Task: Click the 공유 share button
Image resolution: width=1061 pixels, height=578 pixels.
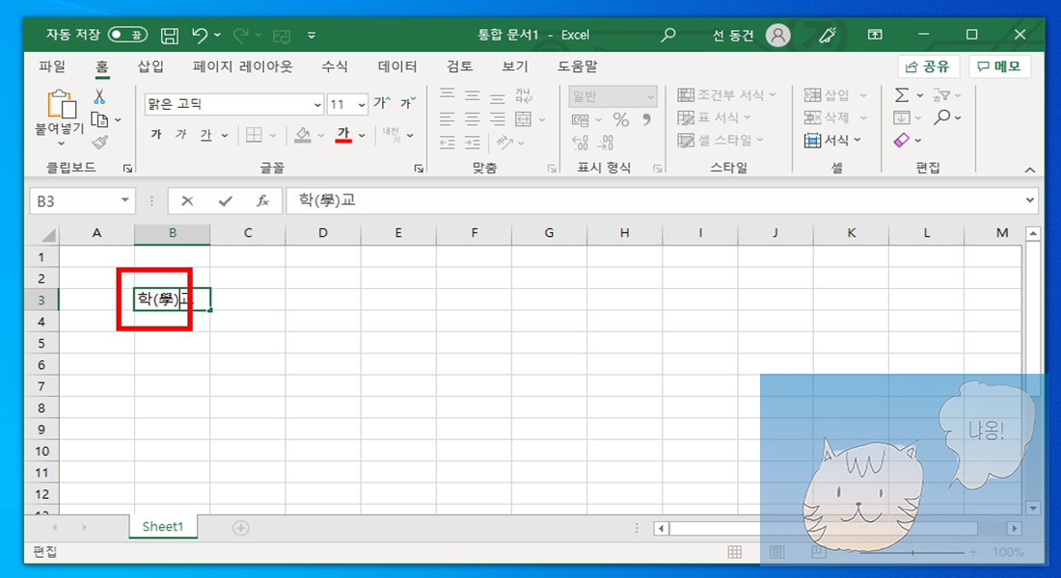Action: pos(928,66)
